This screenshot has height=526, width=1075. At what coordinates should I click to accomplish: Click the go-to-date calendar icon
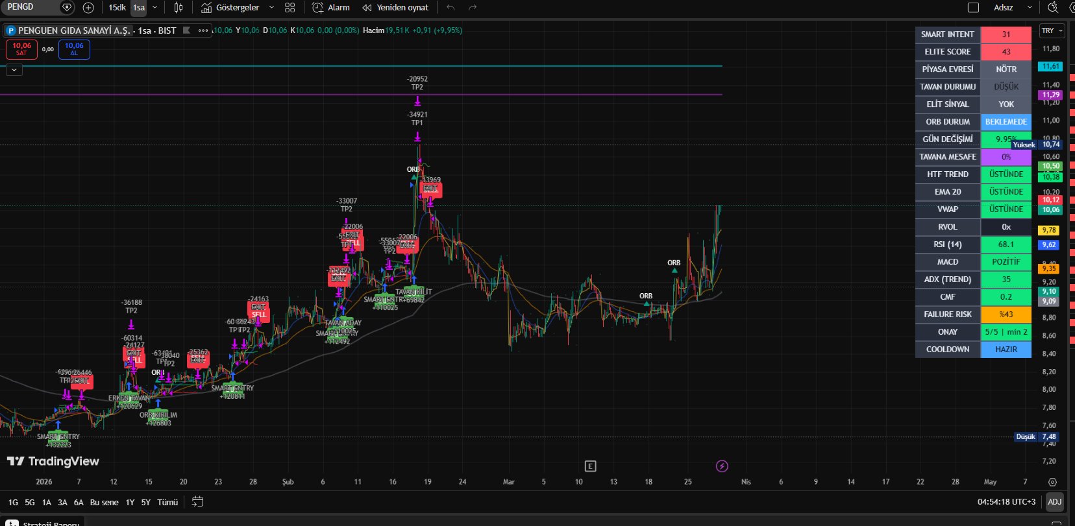[x=198, y=502]
